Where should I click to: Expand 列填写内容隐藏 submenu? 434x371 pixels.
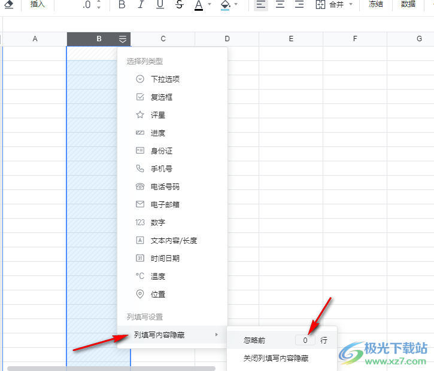172,335
